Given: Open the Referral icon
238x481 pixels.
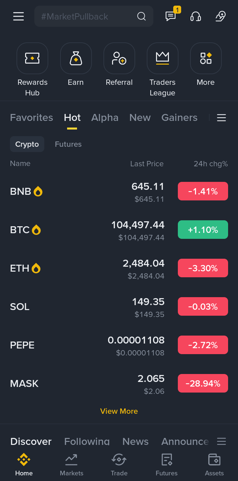Looking at the screenshot, I should [119, 58].
